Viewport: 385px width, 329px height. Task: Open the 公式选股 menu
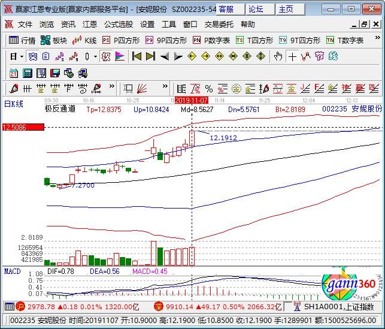(x=119, y=25)
